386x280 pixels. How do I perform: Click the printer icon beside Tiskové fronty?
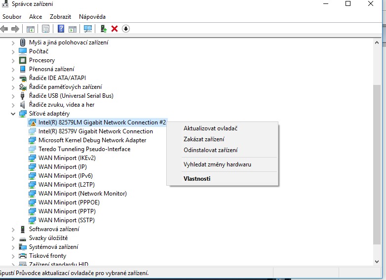(x=23, y=256)
